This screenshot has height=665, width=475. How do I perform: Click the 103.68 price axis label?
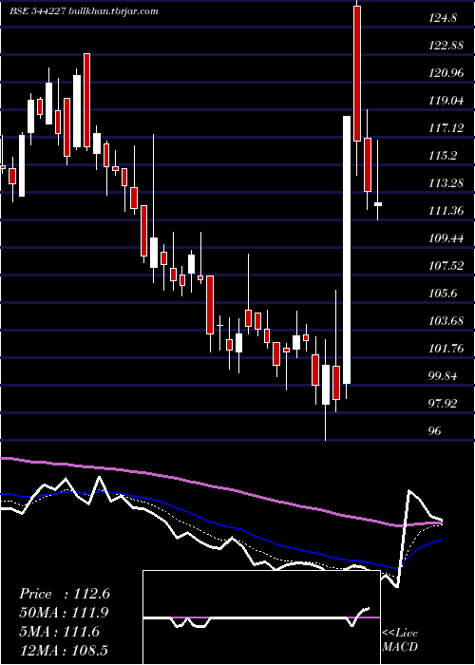tap(446, 321)
